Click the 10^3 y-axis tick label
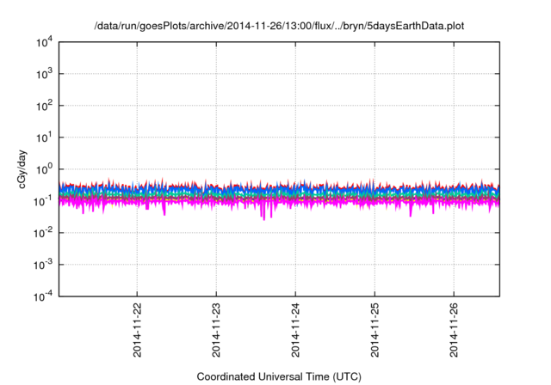The height and width of the screenshot is (385, 551). click(44, 74)
